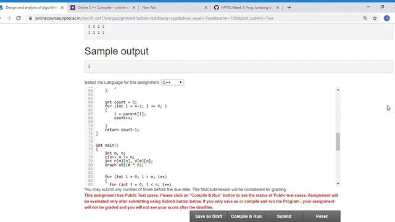Click the 'count++;' code line
The height and width of the screenshot is (222, 395).
(123, 118)
